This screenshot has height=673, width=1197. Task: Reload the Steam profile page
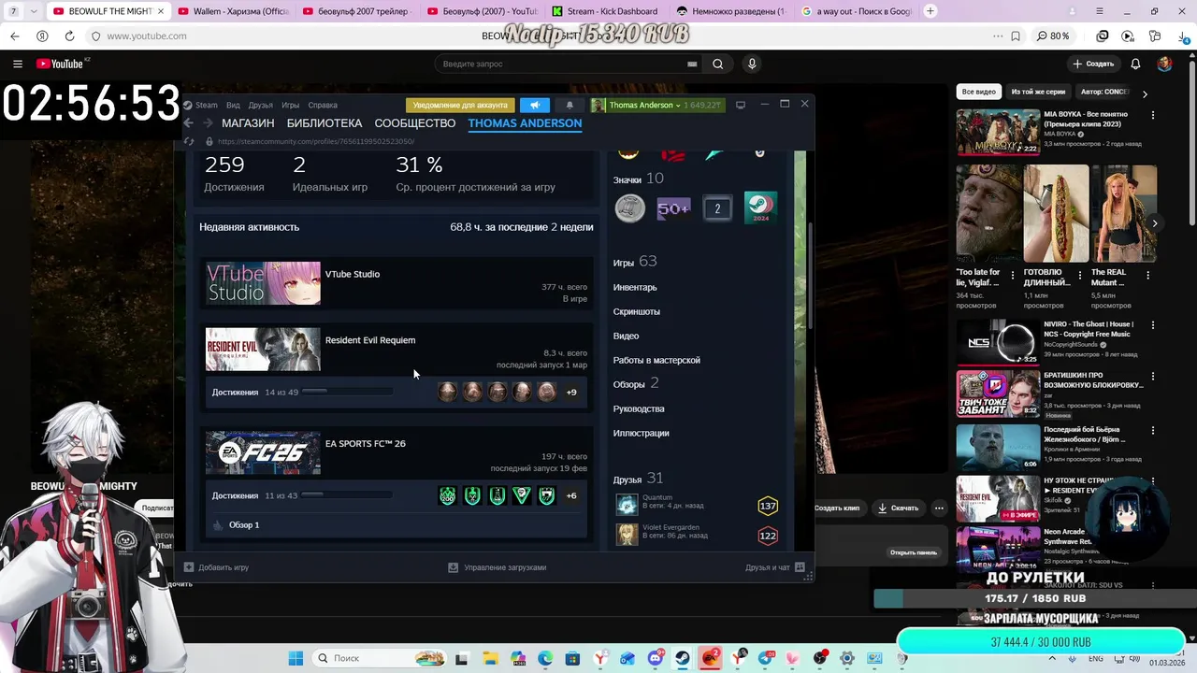tap(189, 141)
